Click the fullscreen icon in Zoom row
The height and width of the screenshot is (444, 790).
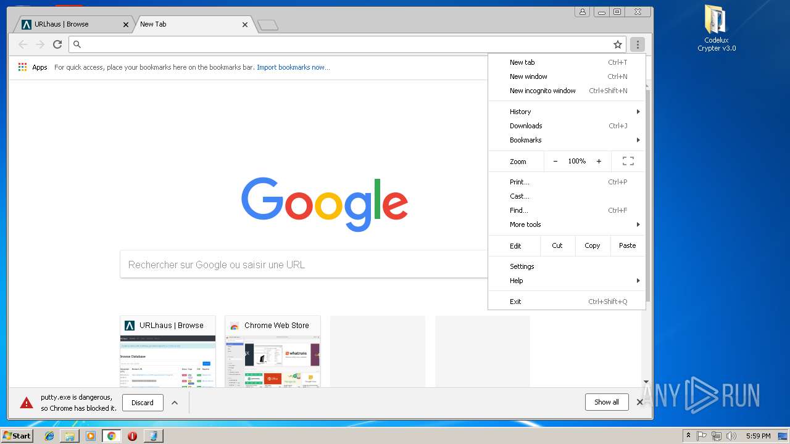tap(628, 161)
